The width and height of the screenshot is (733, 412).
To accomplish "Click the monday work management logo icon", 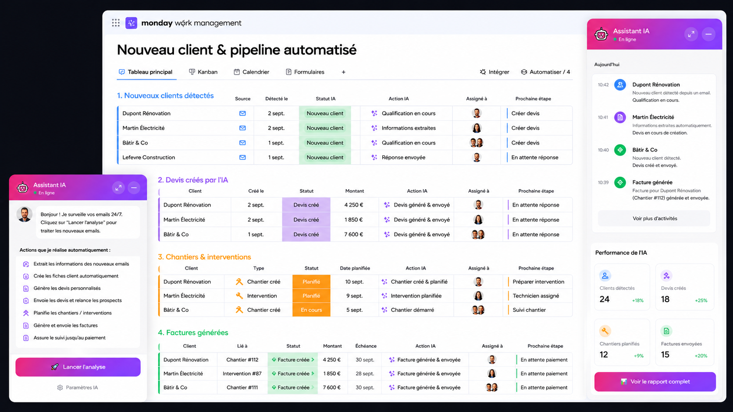I will tap(131, 23).
